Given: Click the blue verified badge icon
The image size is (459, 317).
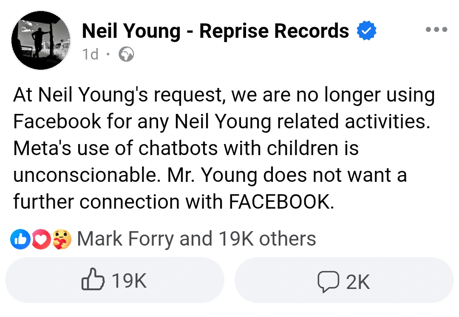Looking at the screenshot, I should point(366,31).
